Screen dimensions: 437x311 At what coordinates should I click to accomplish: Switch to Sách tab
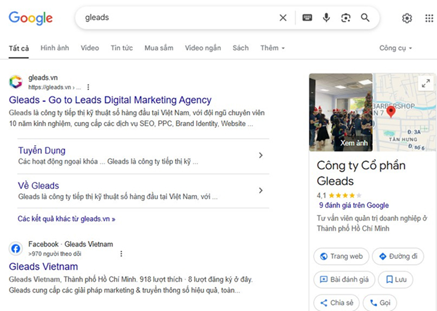point(241,48)
